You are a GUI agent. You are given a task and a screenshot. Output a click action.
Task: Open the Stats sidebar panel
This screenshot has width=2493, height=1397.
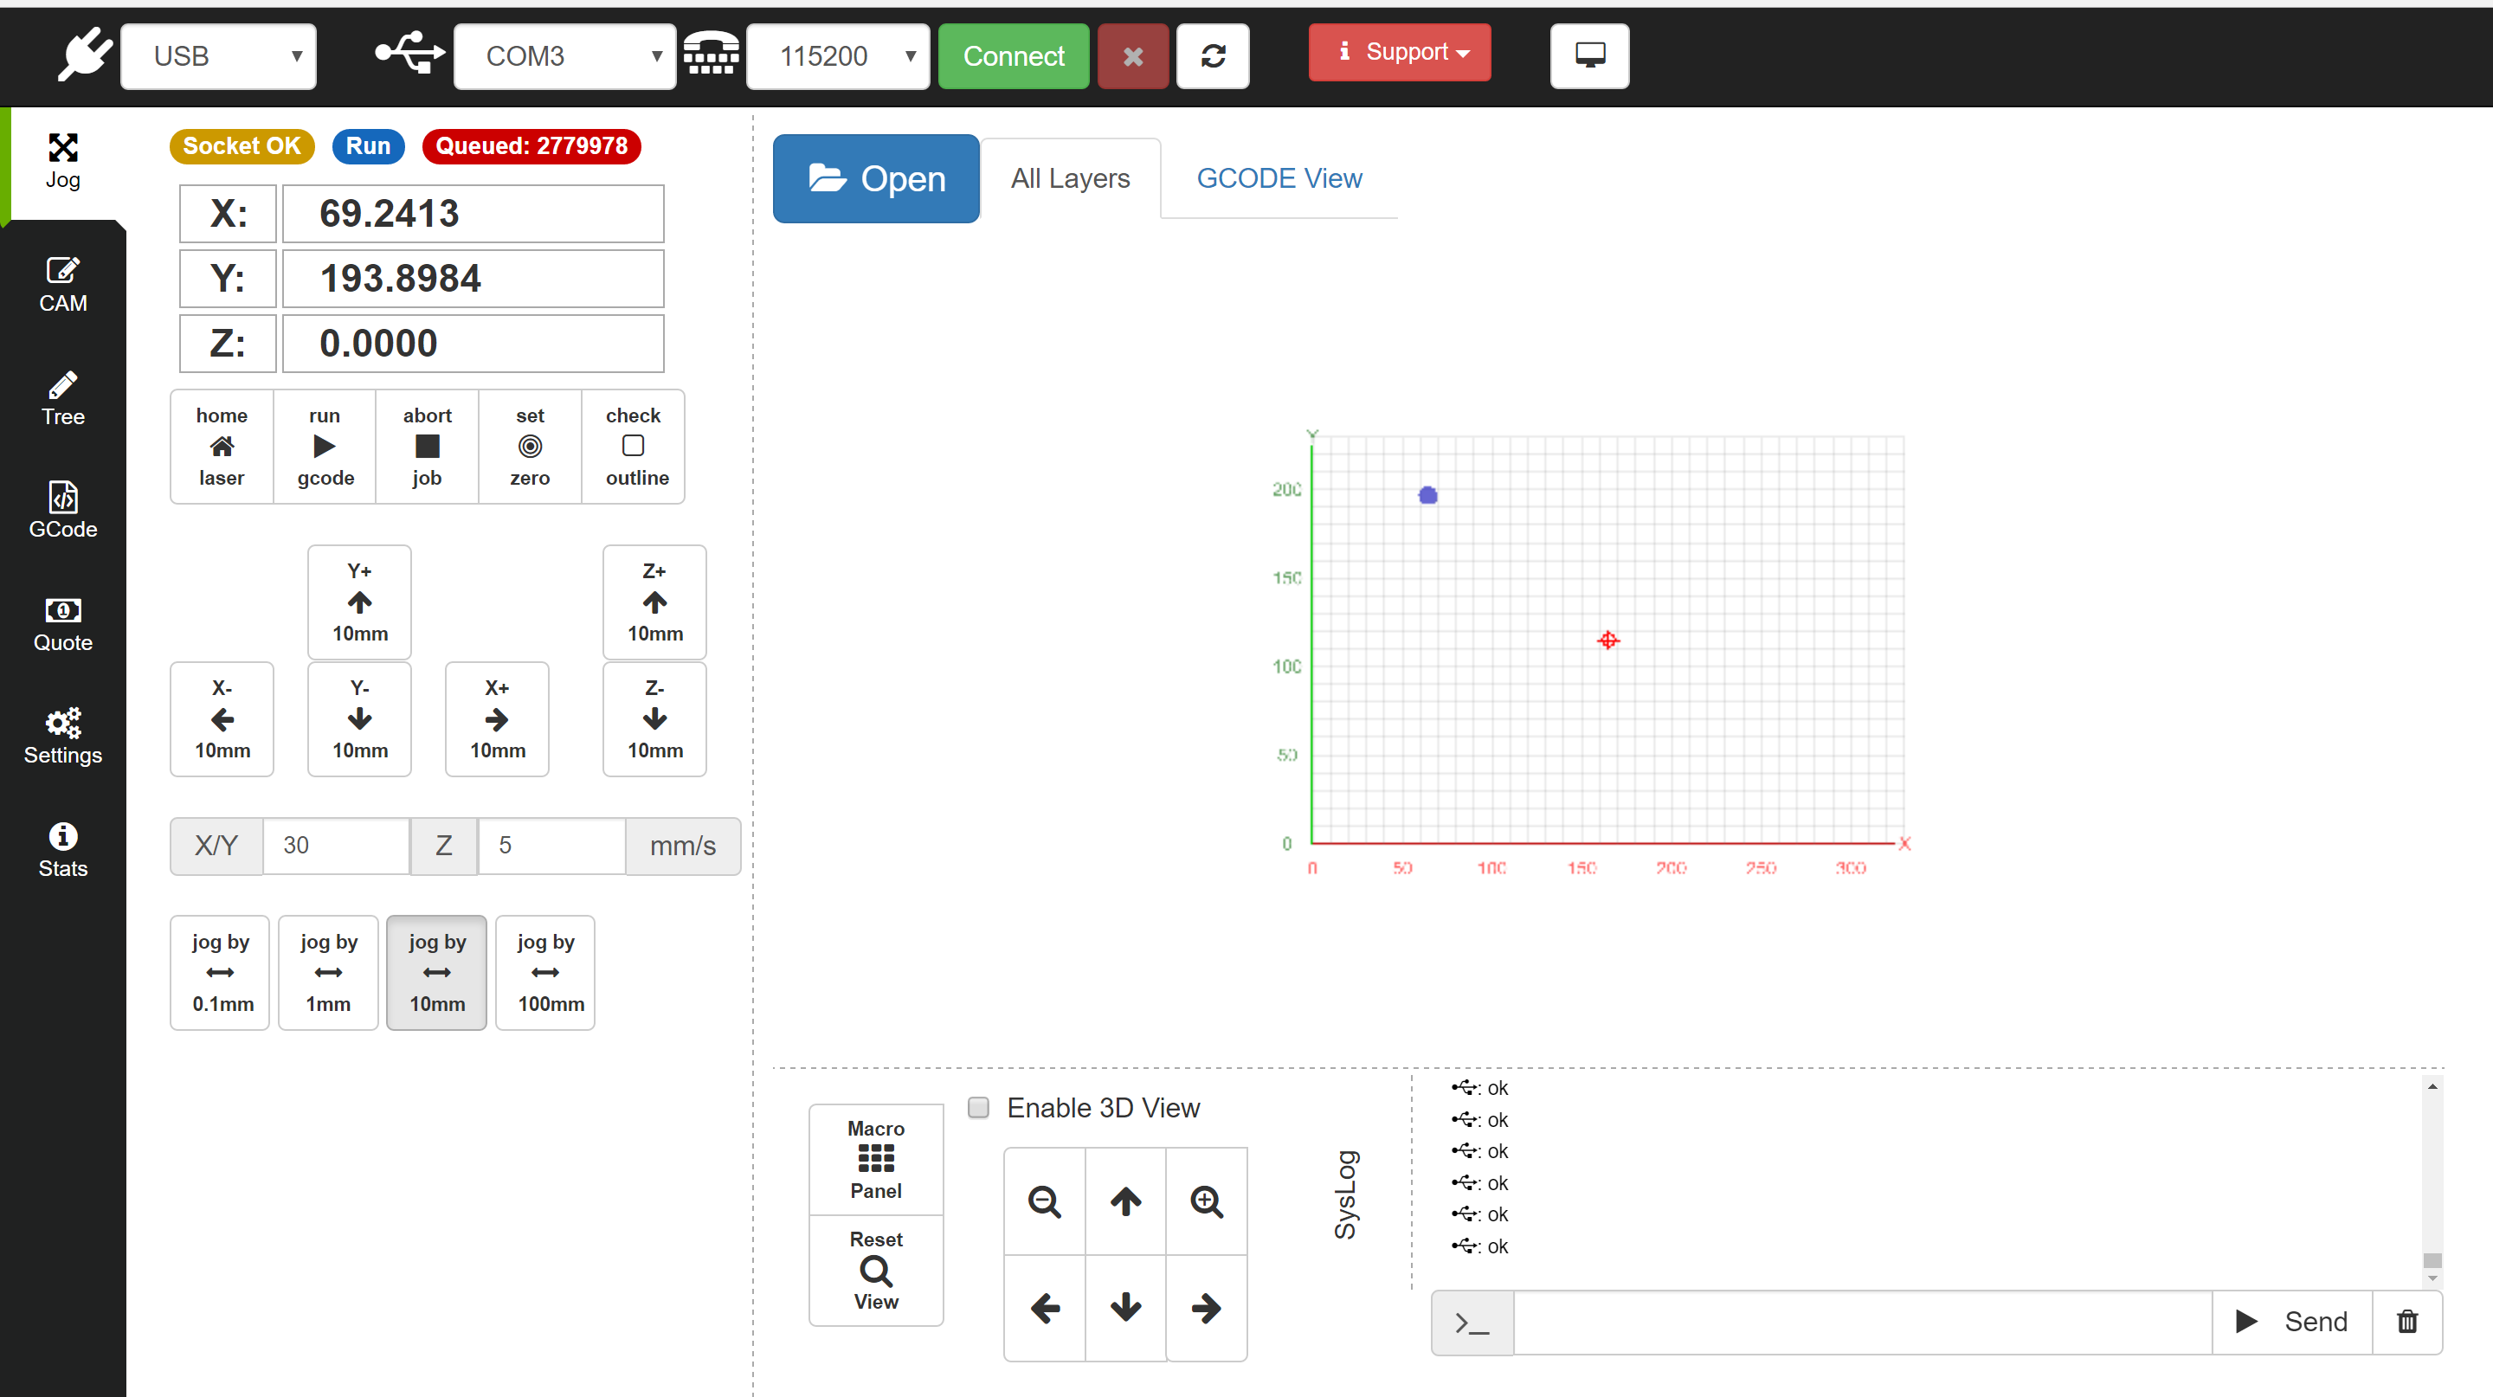[x=63, y=850]
